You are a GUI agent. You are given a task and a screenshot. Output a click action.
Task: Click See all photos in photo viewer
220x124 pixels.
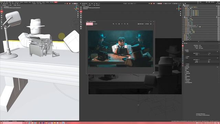(x=89, y=24)
